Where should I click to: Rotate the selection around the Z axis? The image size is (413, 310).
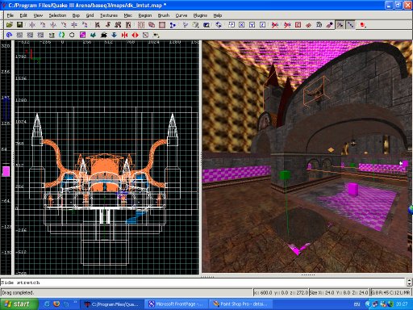85,25
